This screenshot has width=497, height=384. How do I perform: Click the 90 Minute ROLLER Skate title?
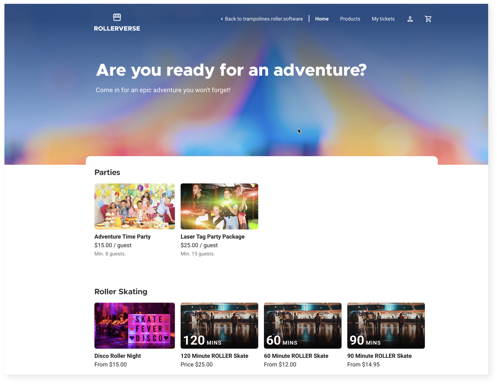point(379,356)
